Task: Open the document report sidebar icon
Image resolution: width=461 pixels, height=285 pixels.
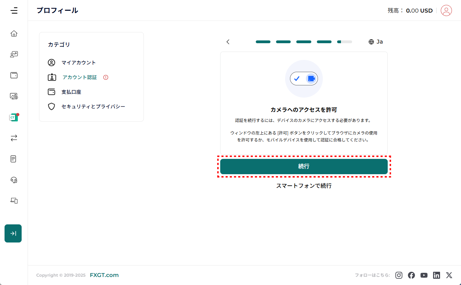Action: [14, 159]
